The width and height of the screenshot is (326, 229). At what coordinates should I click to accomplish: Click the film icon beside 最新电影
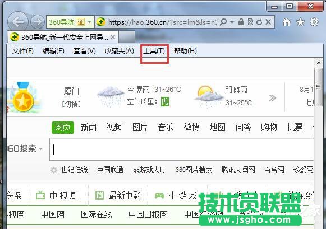click(99, 195)
